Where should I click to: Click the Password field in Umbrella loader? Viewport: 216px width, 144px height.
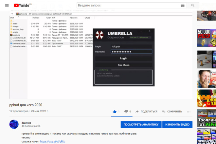[131, 52]
